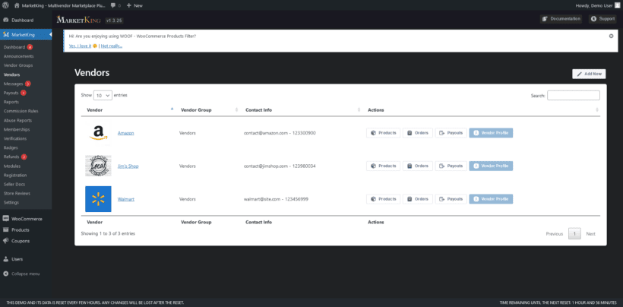Screen dimensions: 623x307
Task: Open the Users sidebar menu icon
Action: pos(6,259)
